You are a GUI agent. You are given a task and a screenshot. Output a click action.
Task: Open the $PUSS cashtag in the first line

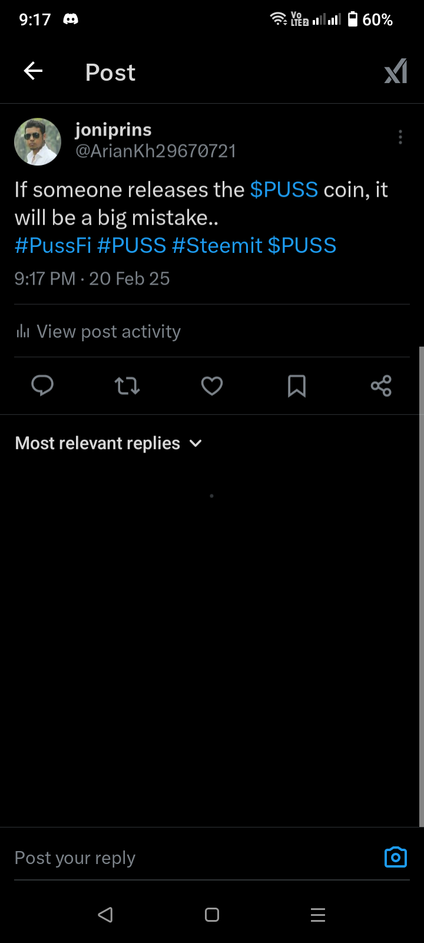tap(284, 190)
